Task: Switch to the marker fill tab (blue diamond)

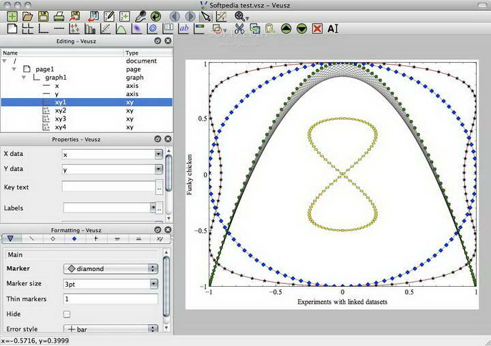Action: click(74, 239)
